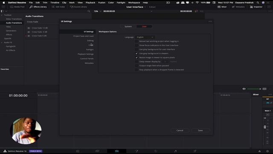Open the UI Settings dialog options dots
Screen dimensions: 273x154
click(210, 21)
